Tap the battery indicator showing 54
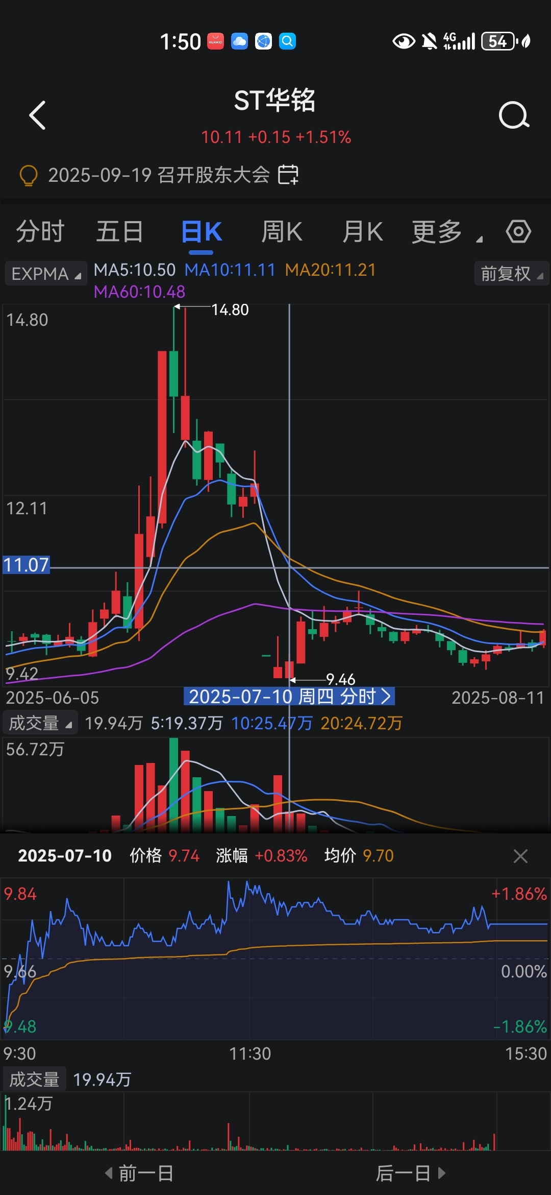Image resolution: width=551 pixels, height=1195 pixels. click(x=500, y=41)
